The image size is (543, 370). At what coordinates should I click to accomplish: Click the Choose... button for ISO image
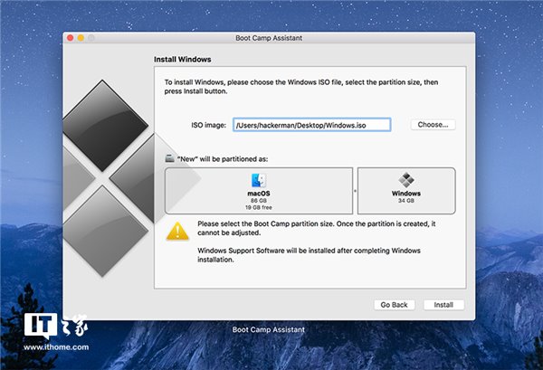click(433, 125)
